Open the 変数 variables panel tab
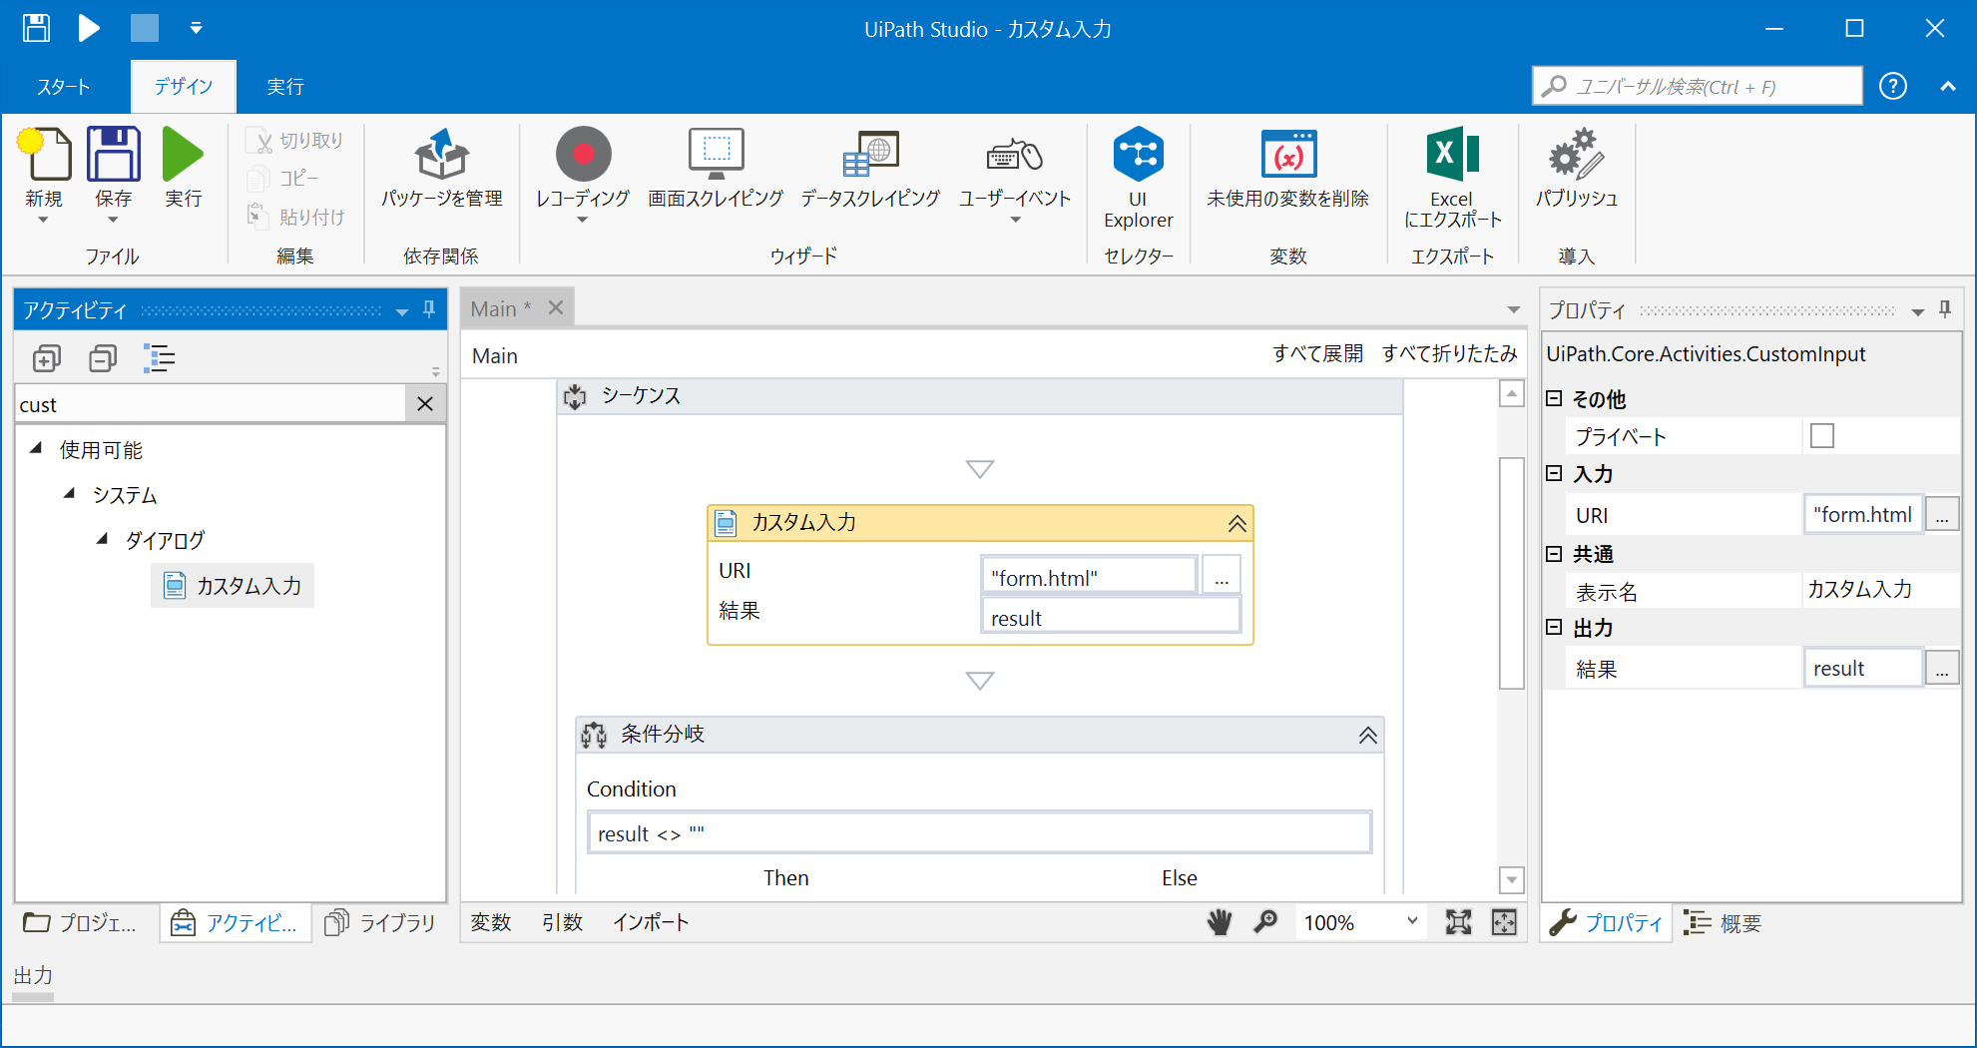The width and height of the screenshot is (1977, 1048). click(491, 922)
